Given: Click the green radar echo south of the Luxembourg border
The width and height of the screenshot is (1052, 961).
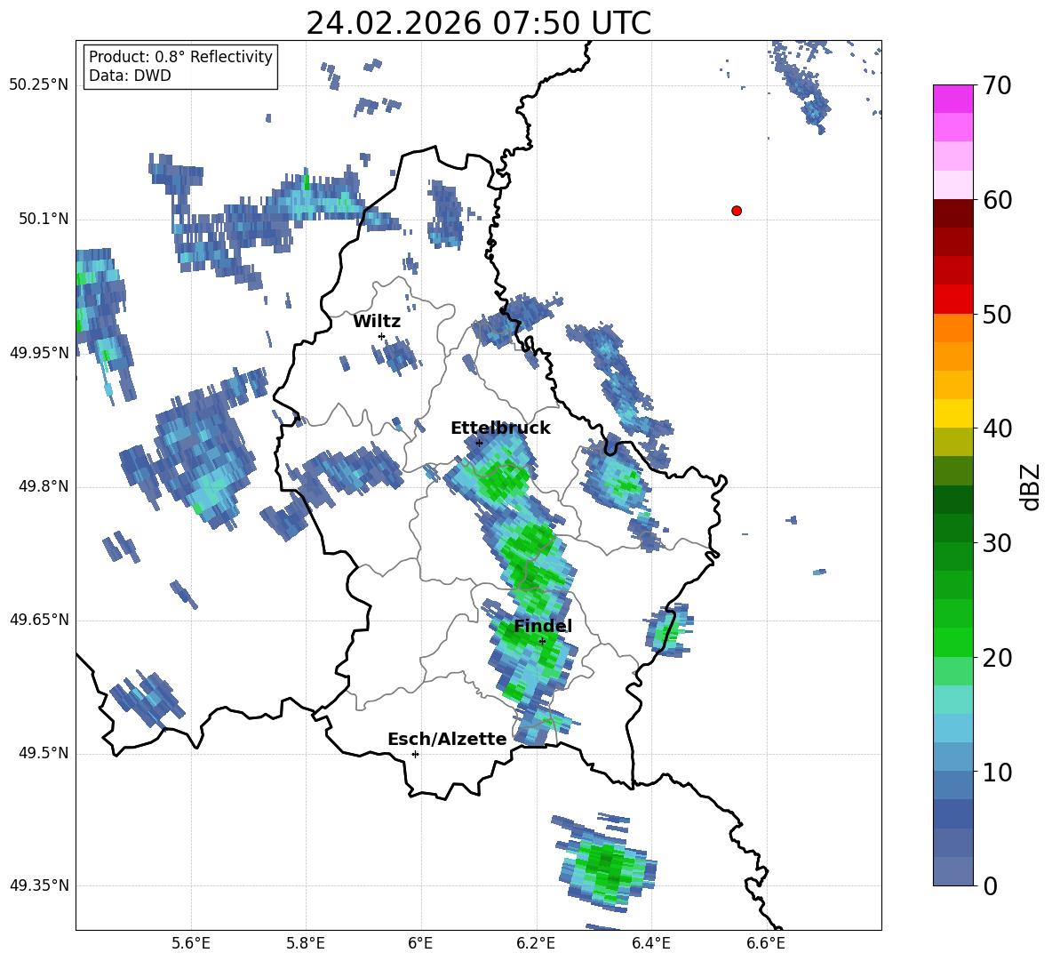Looking at the screenshot, I should [606, 862].
